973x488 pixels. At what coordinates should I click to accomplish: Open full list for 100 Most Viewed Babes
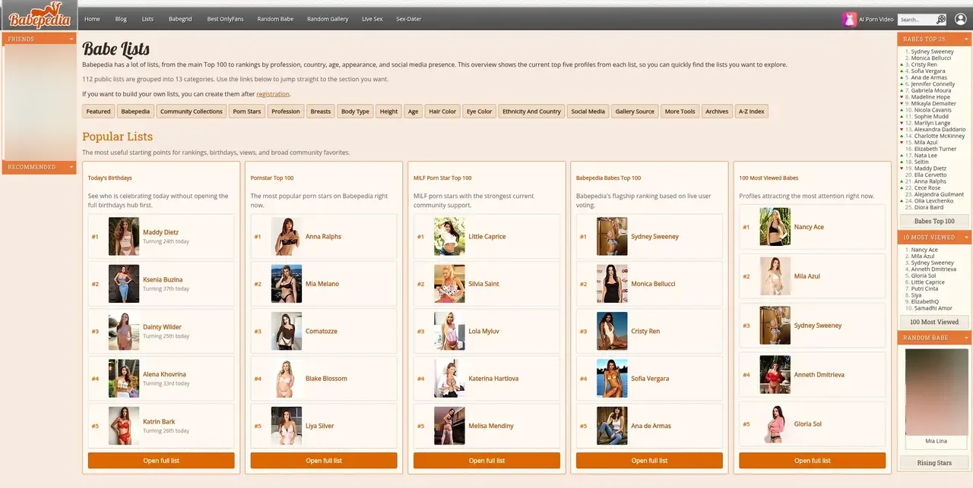click(813, 461)
